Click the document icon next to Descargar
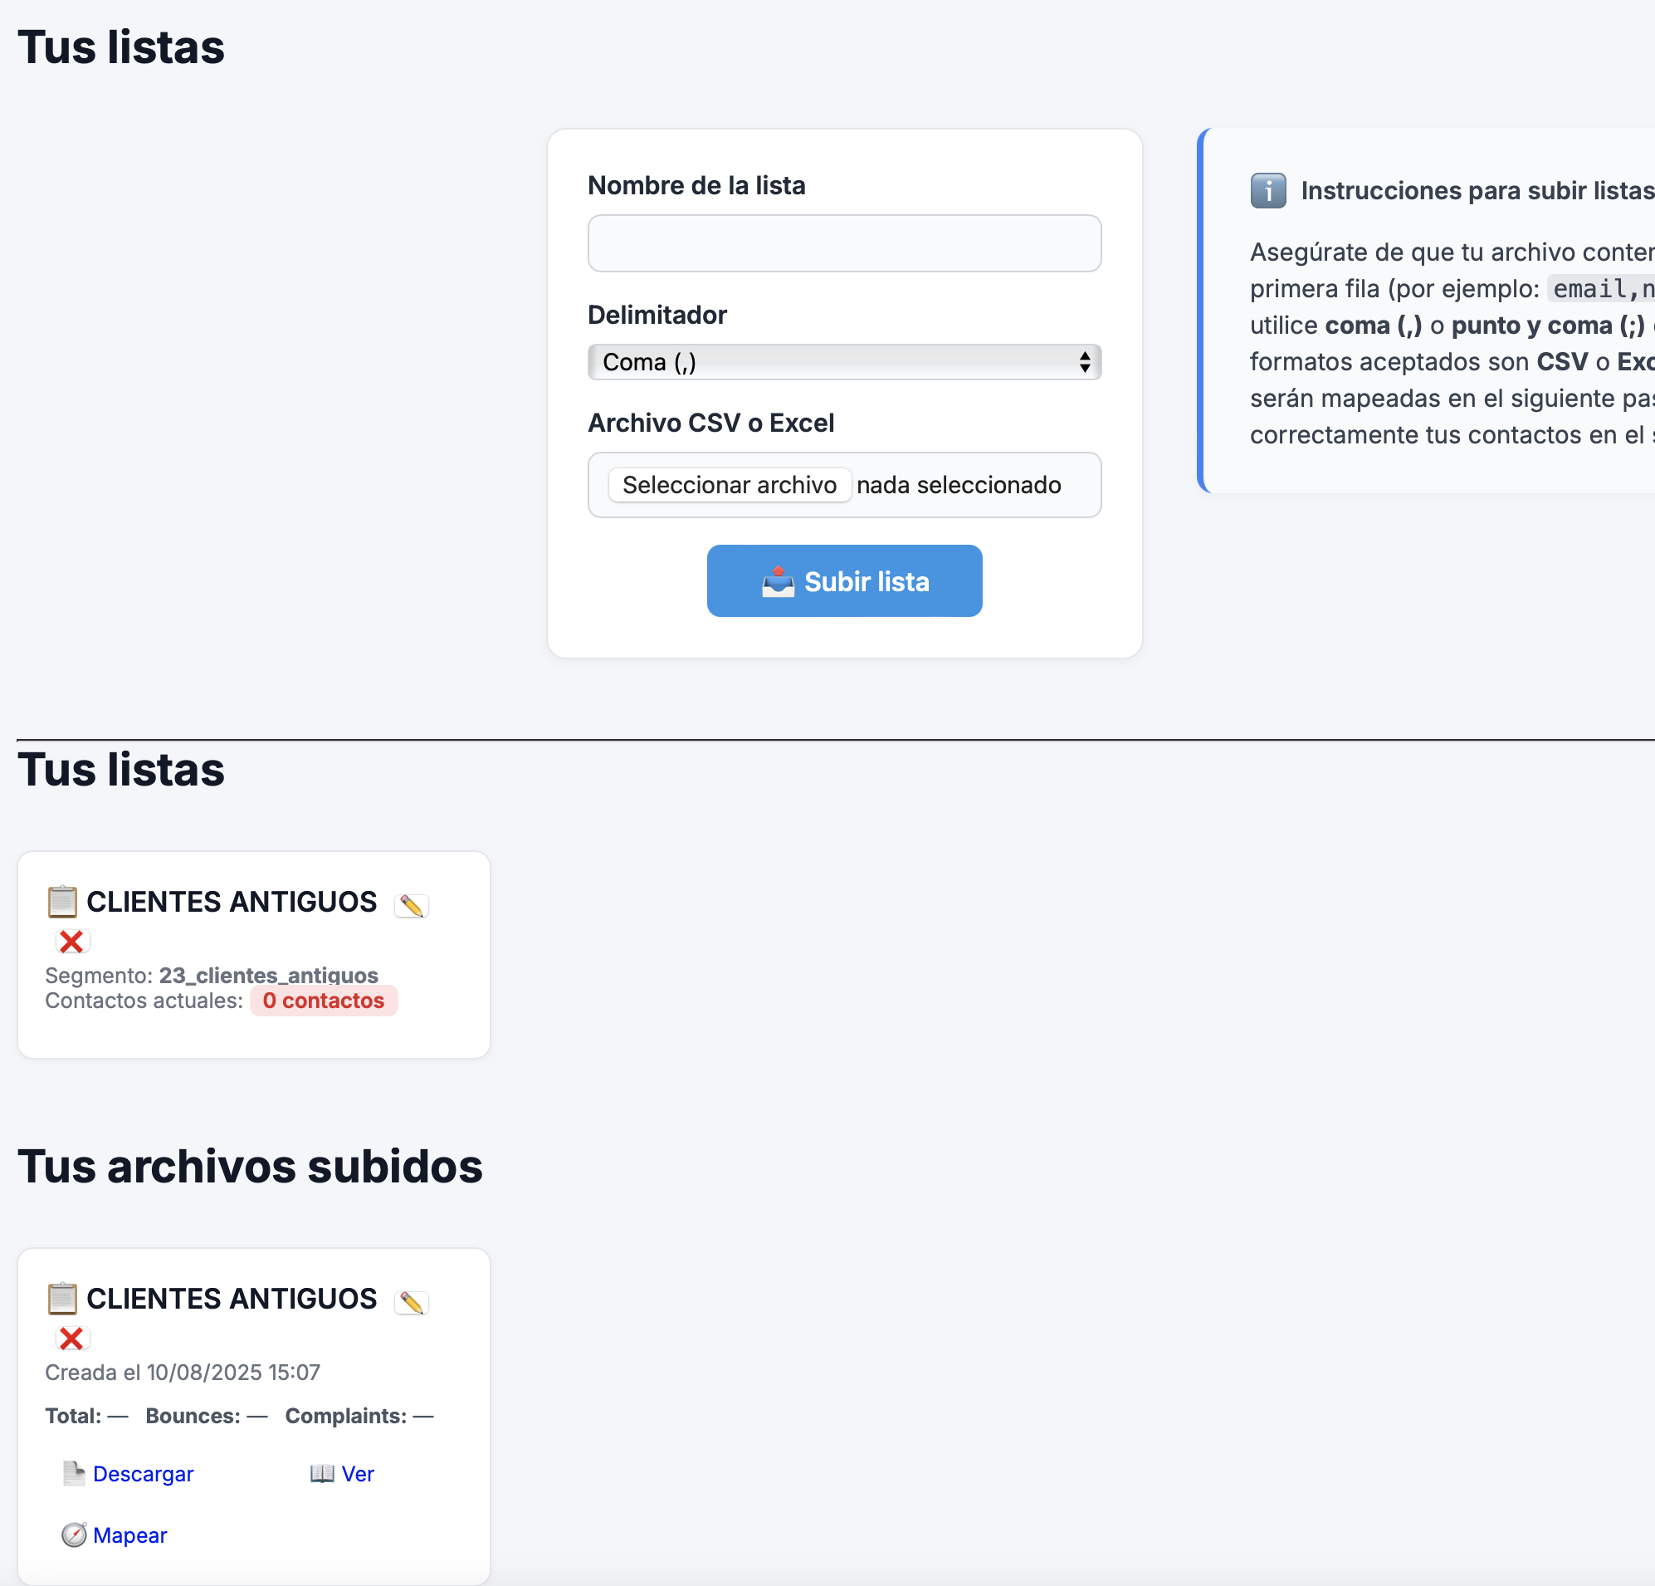Viewport: 1655px width, 1586px height. pyautogui.click(x=74, y=1473)
